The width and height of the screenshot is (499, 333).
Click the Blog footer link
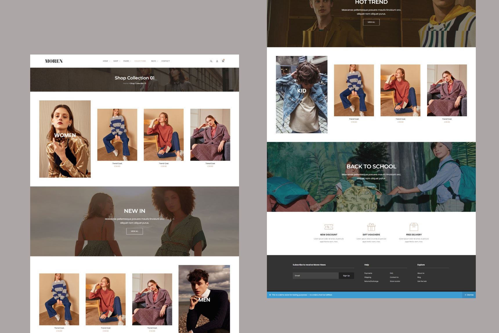click(419, 277)
